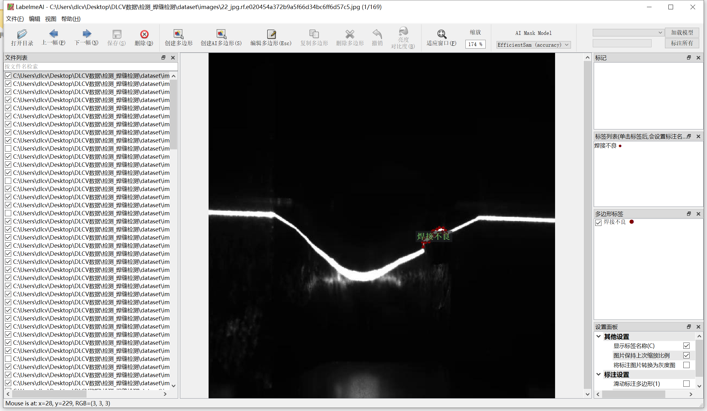707x411 pixels.
Task: Open the EfficientSam (accuracy) model dropdown
Action: pyautogui.click(x=534, y=45)
